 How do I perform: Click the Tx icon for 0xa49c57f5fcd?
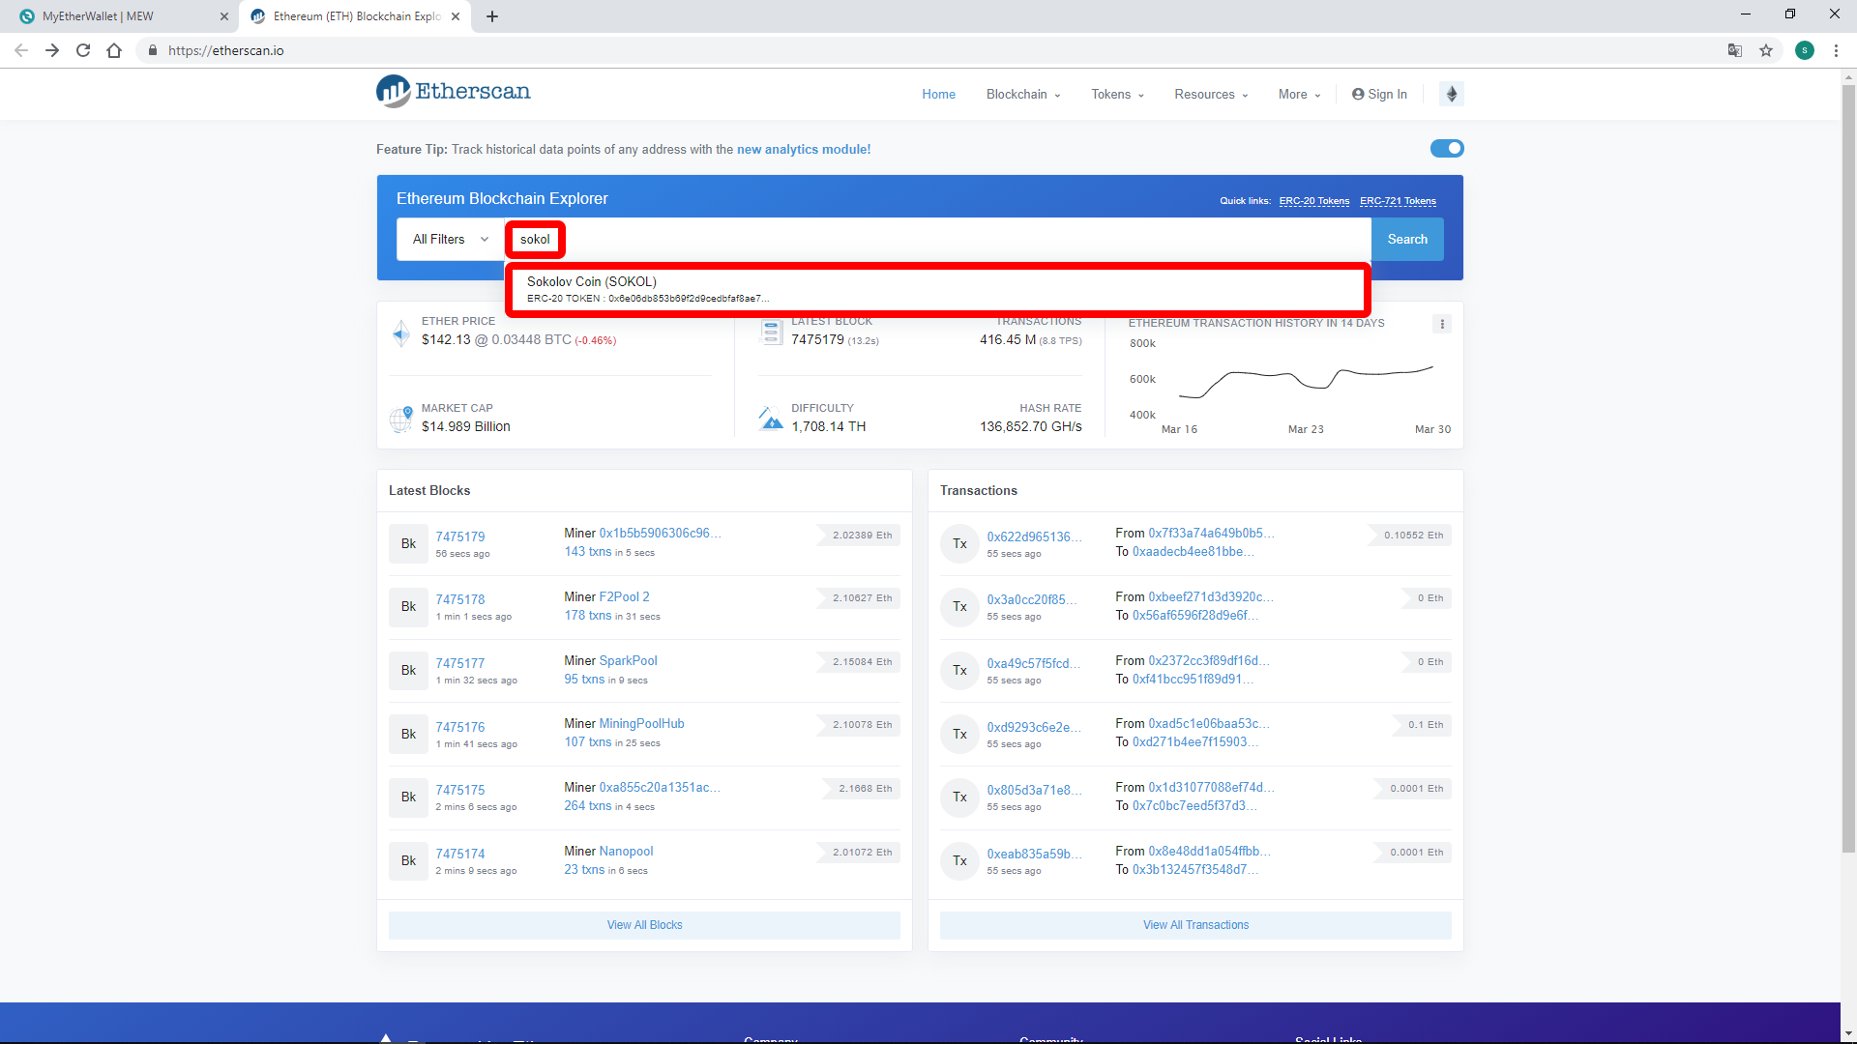tap(959, 671)
